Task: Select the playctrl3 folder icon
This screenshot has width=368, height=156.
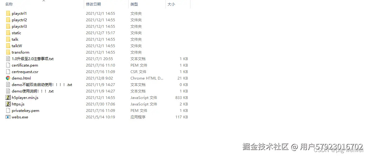Action: [x=8, y=27]
